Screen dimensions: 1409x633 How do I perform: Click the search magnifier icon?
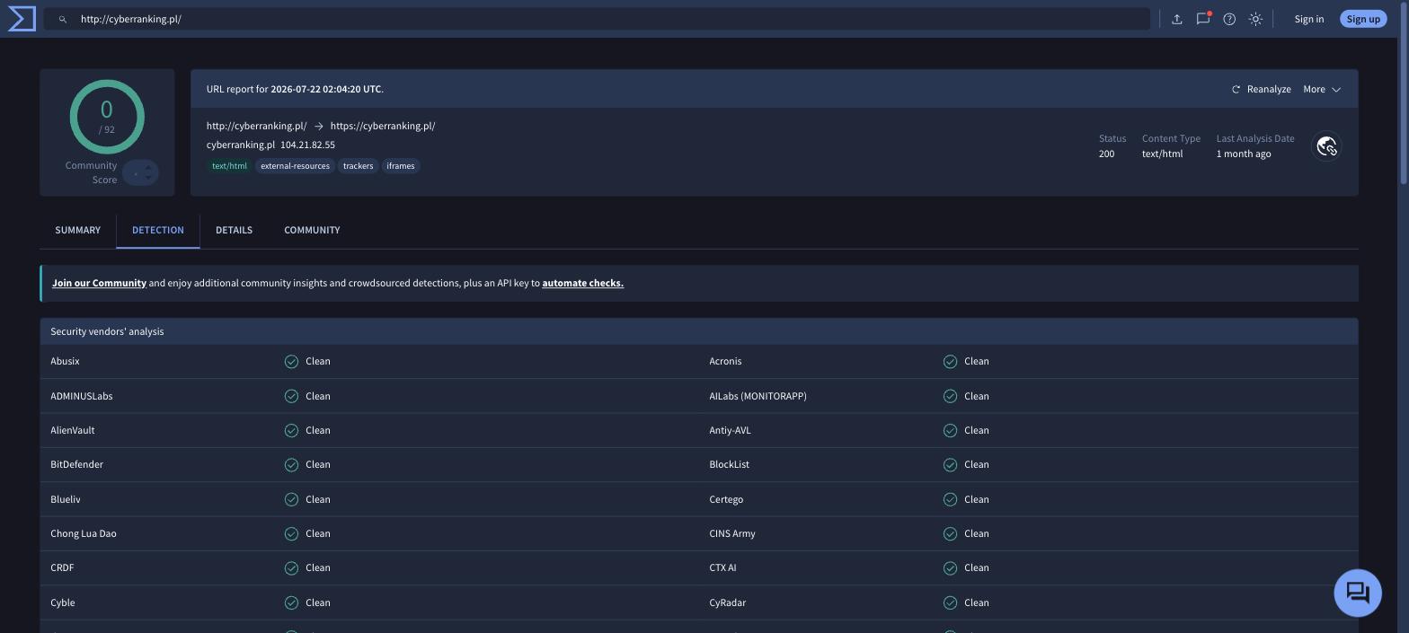63,19
